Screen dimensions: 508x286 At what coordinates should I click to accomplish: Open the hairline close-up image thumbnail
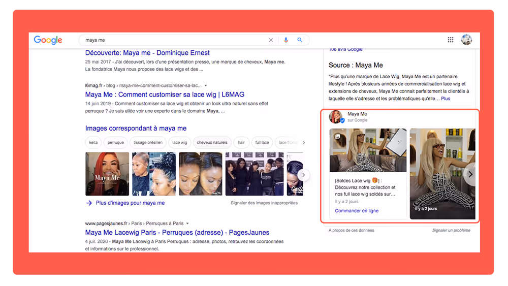click(x=201, y=174)
